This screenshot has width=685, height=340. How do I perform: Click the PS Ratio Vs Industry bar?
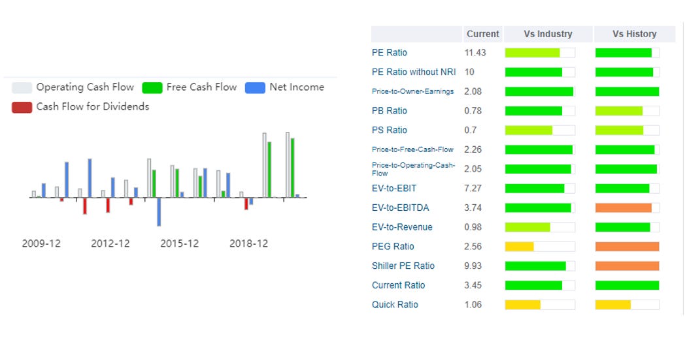click(540, 131)
